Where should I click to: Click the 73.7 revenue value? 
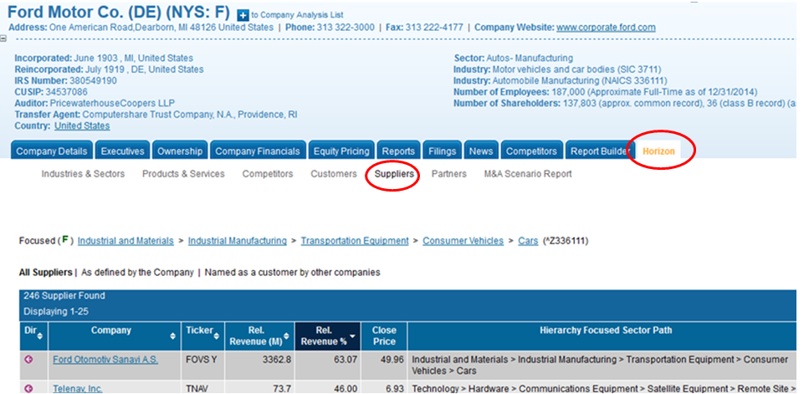[282, 388]
